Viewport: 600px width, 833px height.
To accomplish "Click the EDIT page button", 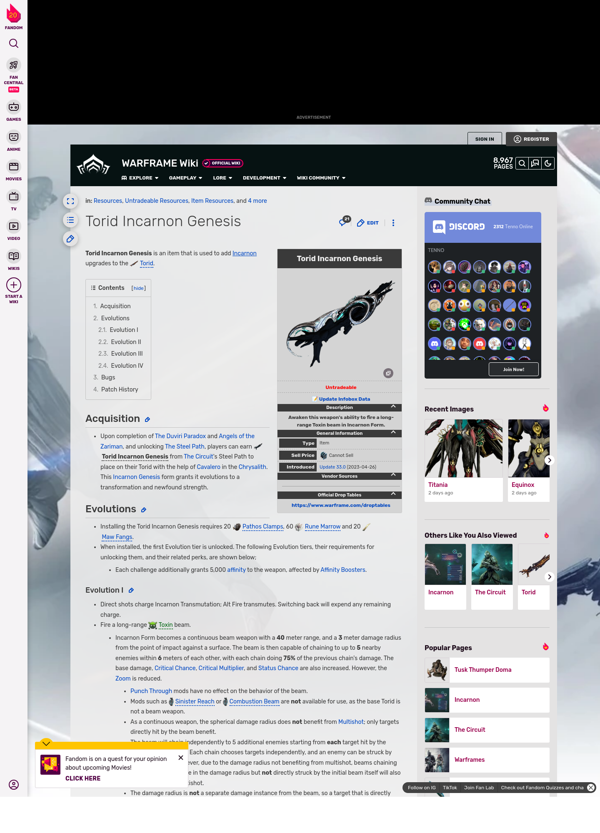I will point(368,223).
